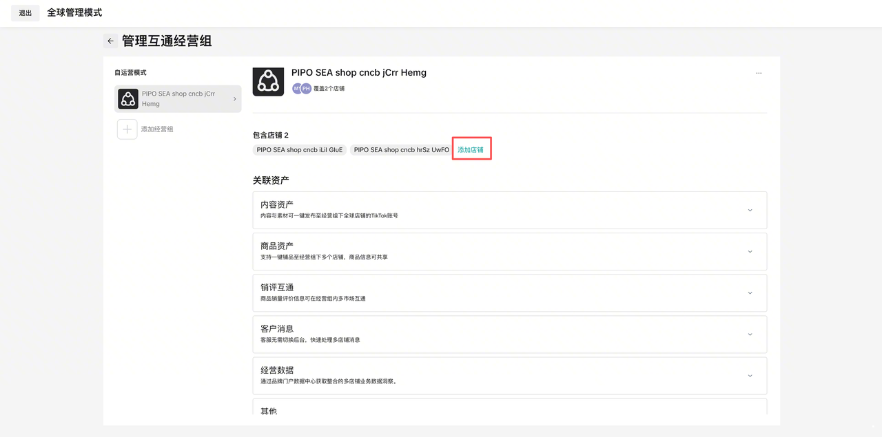Click shop tag PIPO SEA shop cncb iLiI GluE

click(x=299, y=150)
